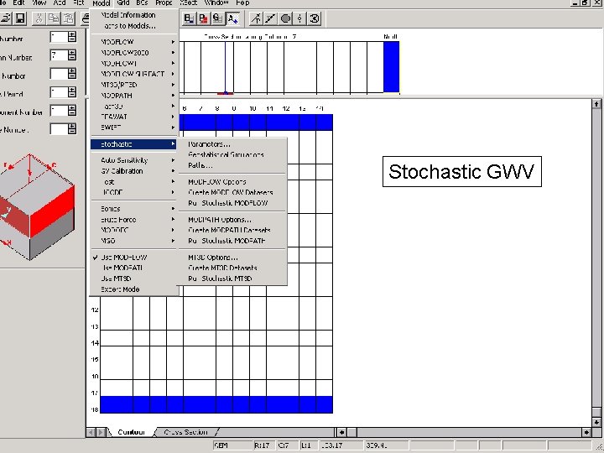Switch to the Contour tab
This screenshot has height=453, width=604.
131,432
